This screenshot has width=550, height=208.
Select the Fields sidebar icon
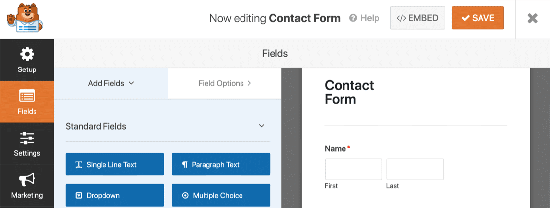click(27, 102)
